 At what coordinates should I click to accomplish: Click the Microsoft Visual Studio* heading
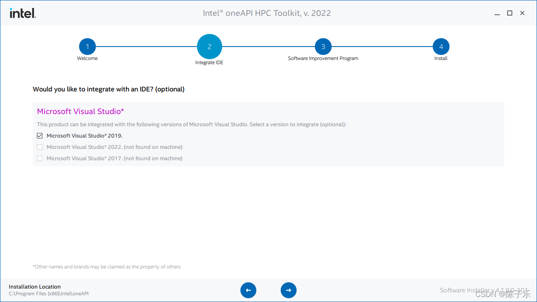(x=81, y=111)
